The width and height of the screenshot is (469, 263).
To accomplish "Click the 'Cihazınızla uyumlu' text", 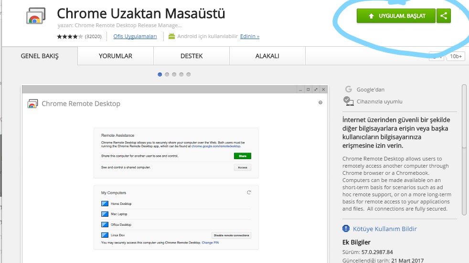I will (x=379, y=101).
